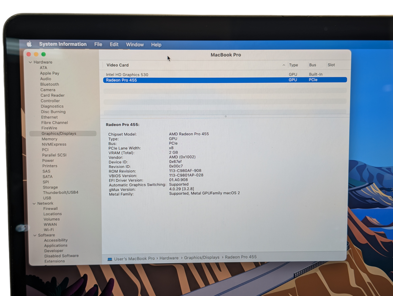Viewport: 393px width, 296px height.
Task: Select PCI in the sidebar
Action: (x=45, y=150)
